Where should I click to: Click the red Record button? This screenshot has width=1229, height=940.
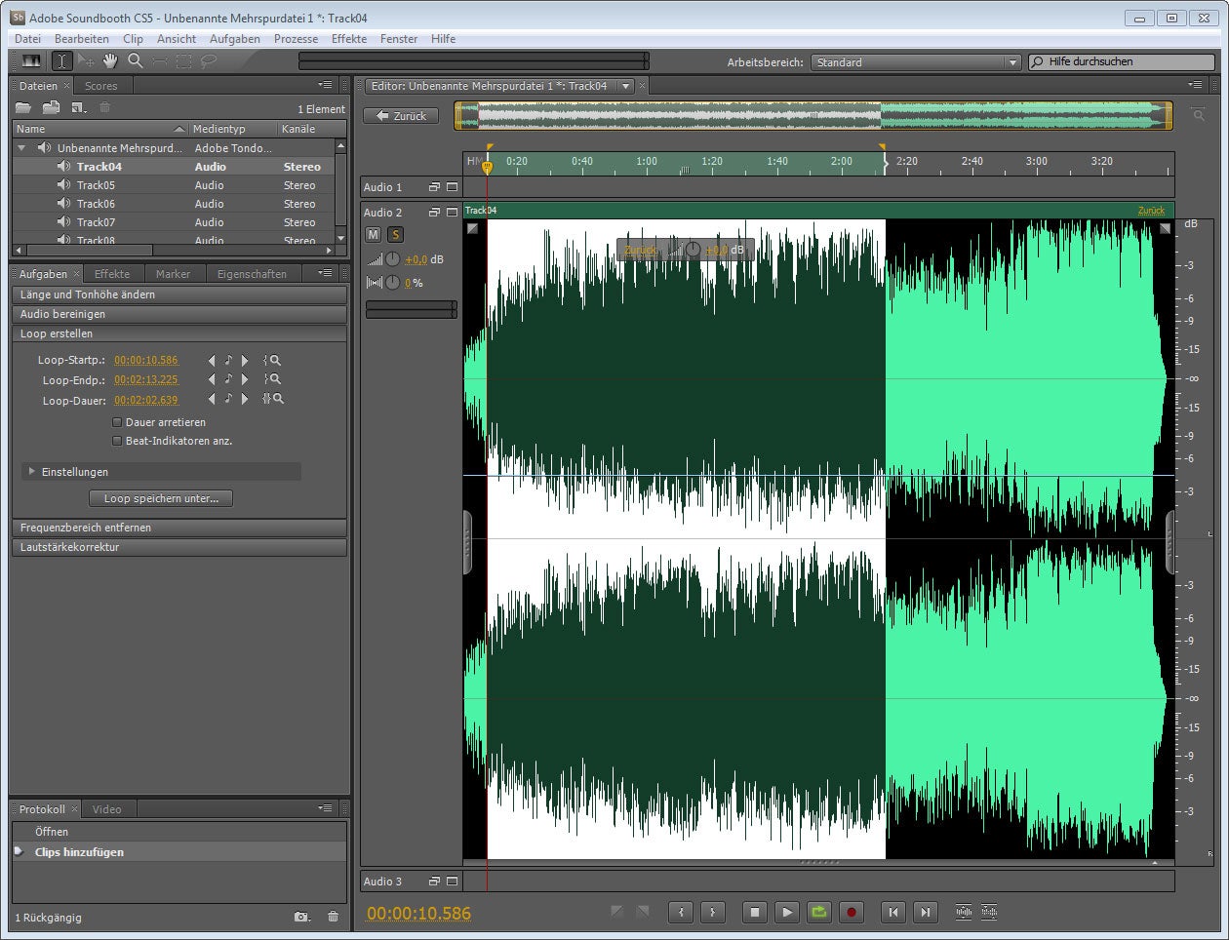click(851, 913)
